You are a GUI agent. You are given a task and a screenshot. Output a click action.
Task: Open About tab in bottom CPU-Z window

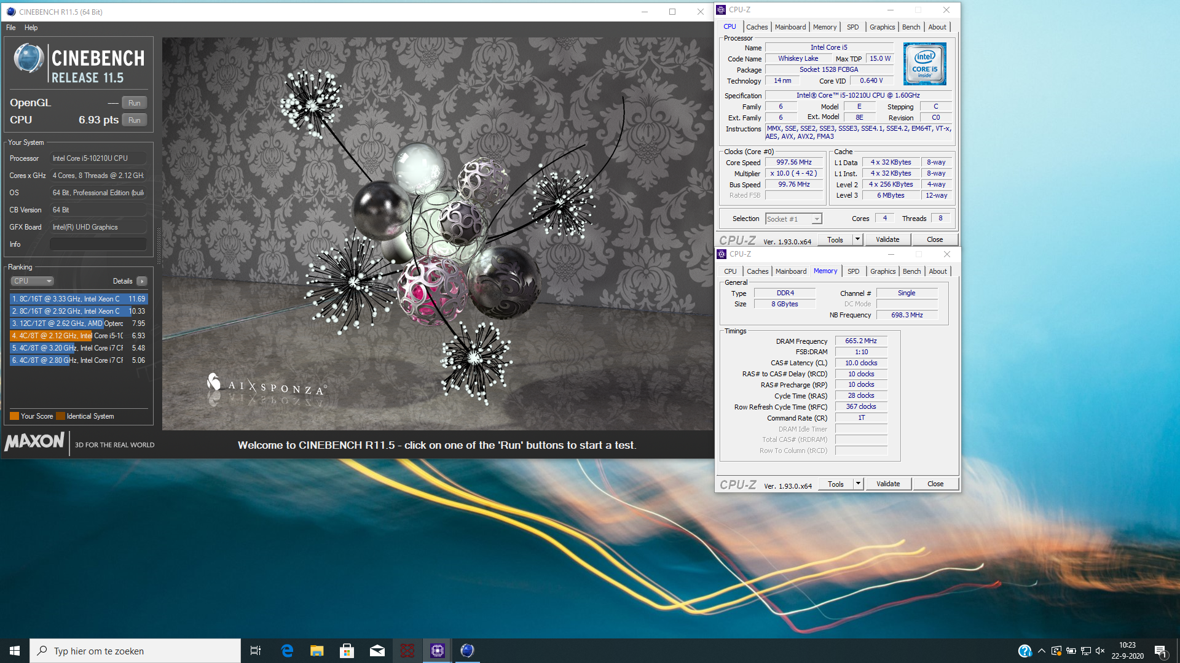click(x=938, y=271)
